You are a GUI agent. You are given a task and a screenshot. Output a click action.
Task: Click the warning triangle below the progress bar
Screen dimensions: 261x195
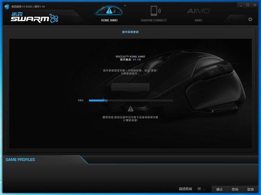point(130,109)
